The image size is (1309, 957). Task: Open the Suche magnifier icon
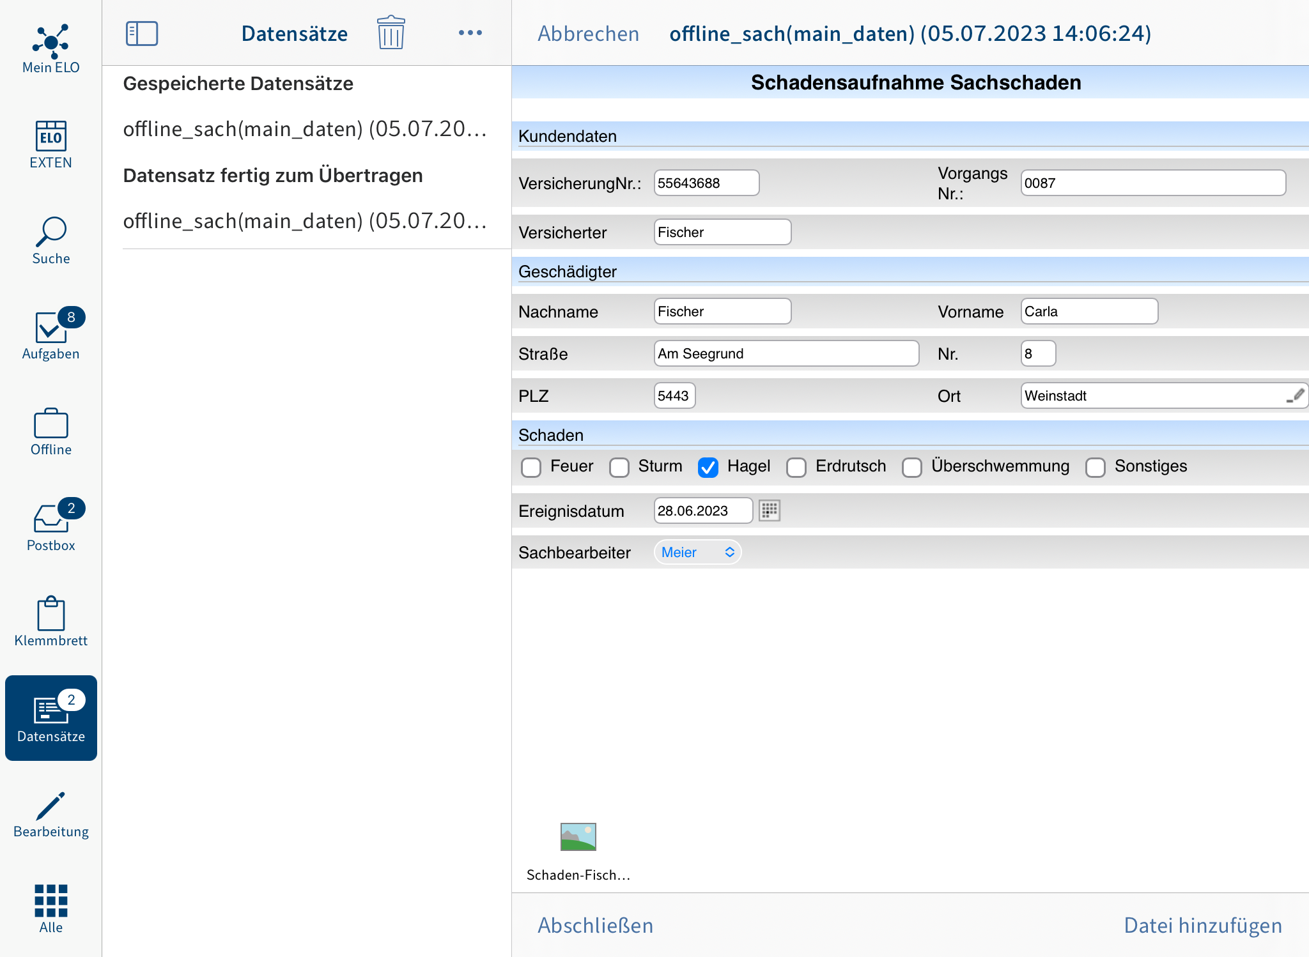tap(51, 241)
